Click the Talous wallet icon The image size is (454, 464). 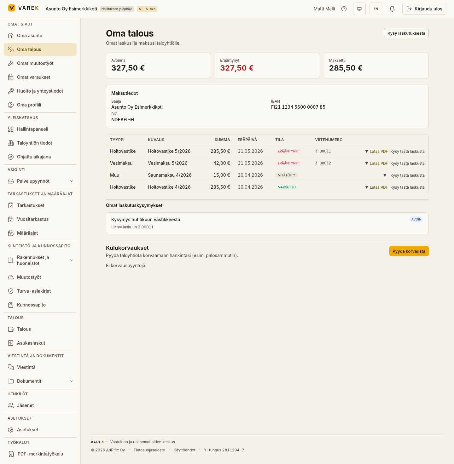[11, 329]
